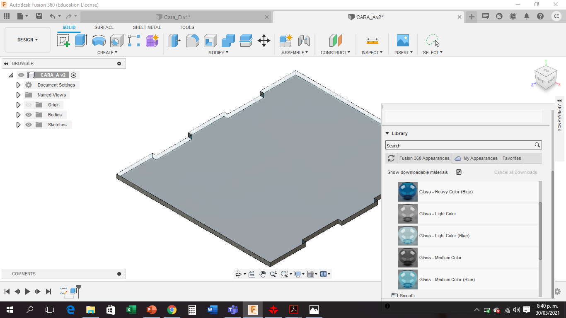Select the Hole tool
The height and width of the screenshot is (318, 566).
tap(116, 41)
